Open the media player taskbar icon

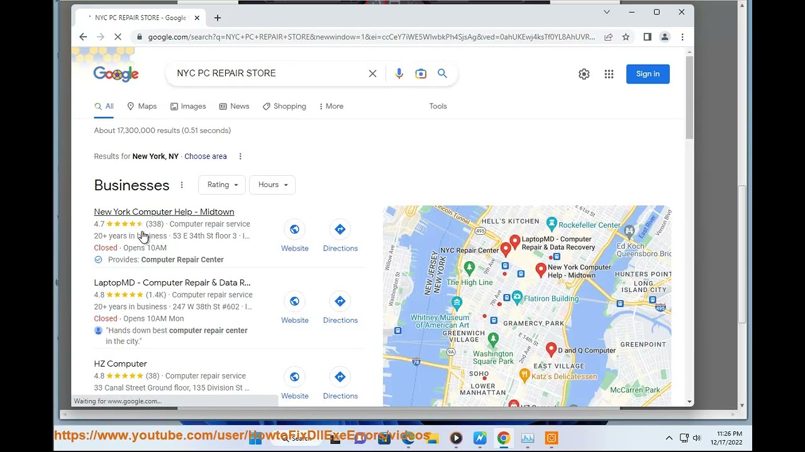click(x=456, y=438)
